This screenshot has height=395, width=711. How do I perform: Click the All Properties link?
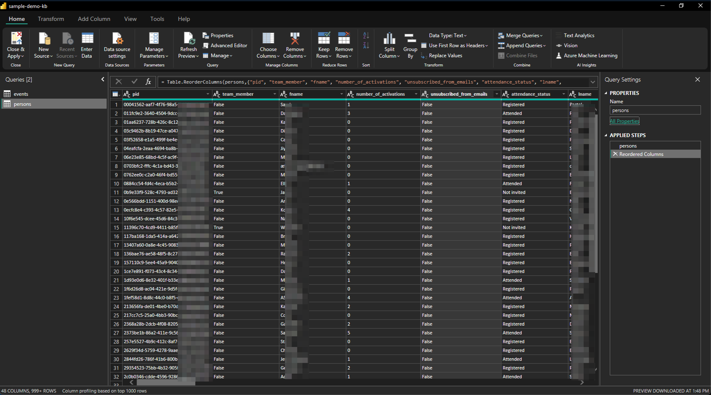point(624,121)
